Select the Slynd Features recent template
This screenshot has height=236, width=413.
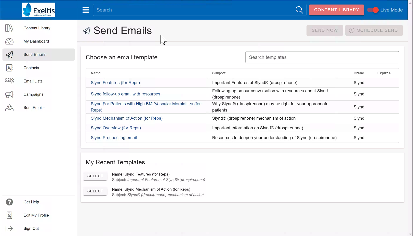pyautogui.click(x=95, y=176)
